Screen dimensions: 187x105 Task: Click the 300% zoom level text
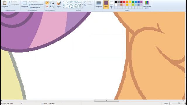point(166,104)
